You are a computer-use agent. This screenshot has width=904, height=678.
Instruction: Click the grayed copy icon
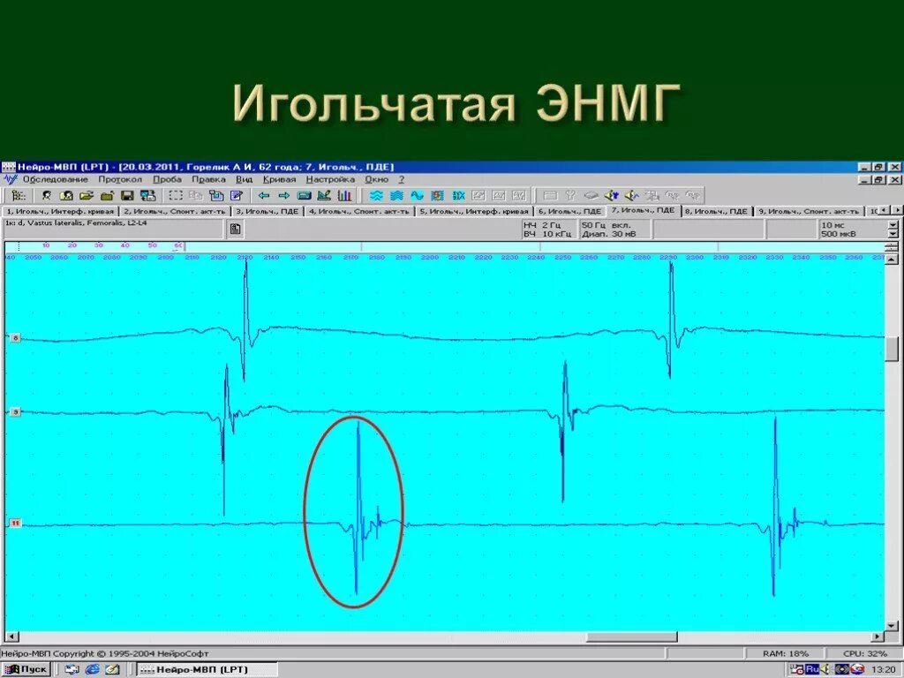click(x=196, y=195)
